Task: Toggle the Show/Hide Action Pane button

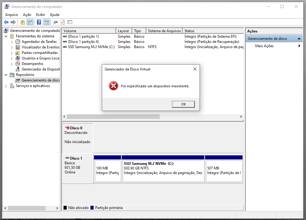Action: pyautogui.click(x=46, y=22)
